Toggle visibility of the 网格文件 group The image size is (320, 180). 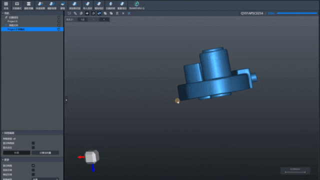point(59,25)
